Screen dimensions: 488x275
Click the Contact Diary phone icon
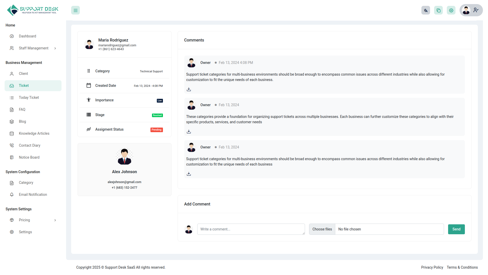click(x=12, y=145)
